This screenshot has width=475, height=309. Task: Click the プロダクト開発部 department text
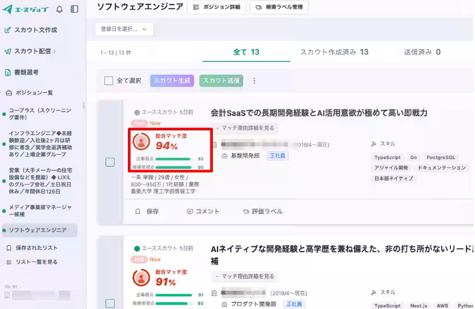click(x=254, y=304)
